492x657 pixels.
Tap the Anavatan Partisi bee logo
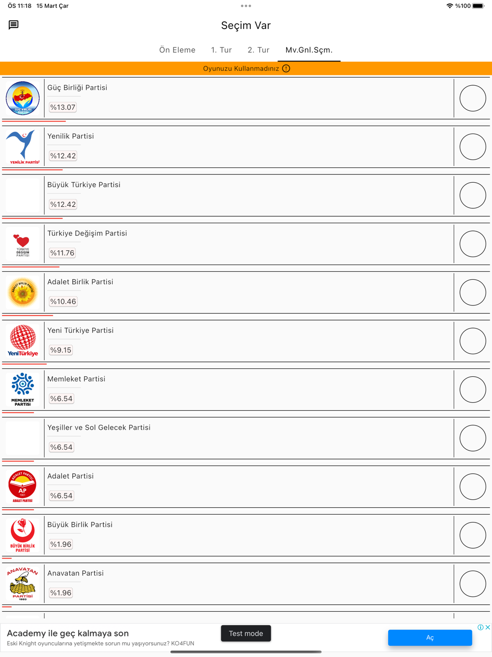tap(23, 584)
